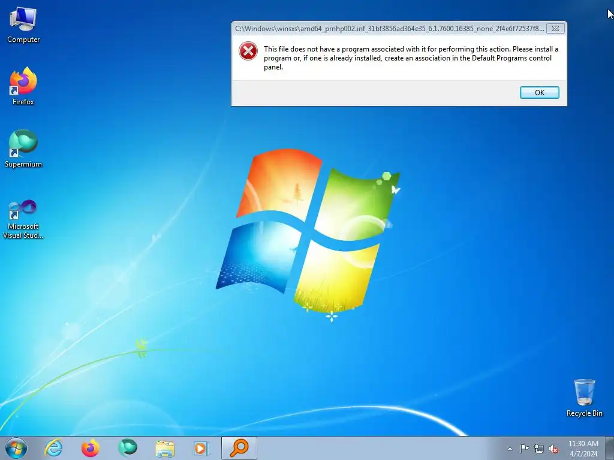The height and width of the screenshot is (460, 614).
Task: Select the Computer desktop icon
Action: point(23,25)
